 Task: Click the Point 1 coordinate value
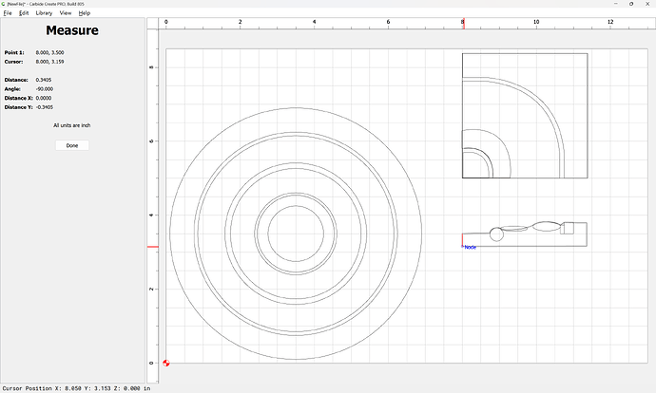49,52
